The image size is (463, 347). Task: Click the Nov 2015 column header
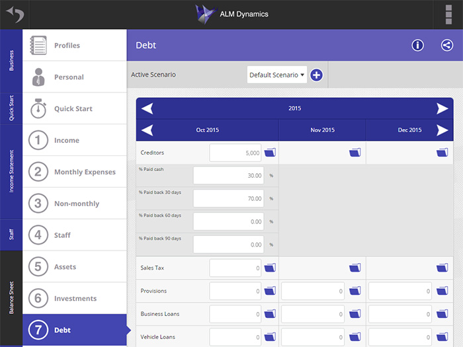(323, 130)
